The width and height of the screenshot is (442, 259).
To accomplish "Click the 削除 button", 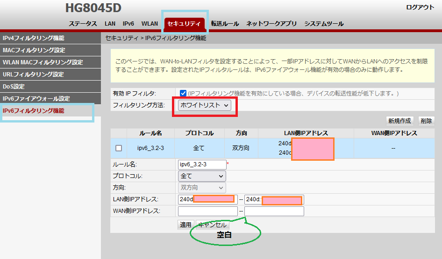I will pyautogui.click(x=426, y=121).
